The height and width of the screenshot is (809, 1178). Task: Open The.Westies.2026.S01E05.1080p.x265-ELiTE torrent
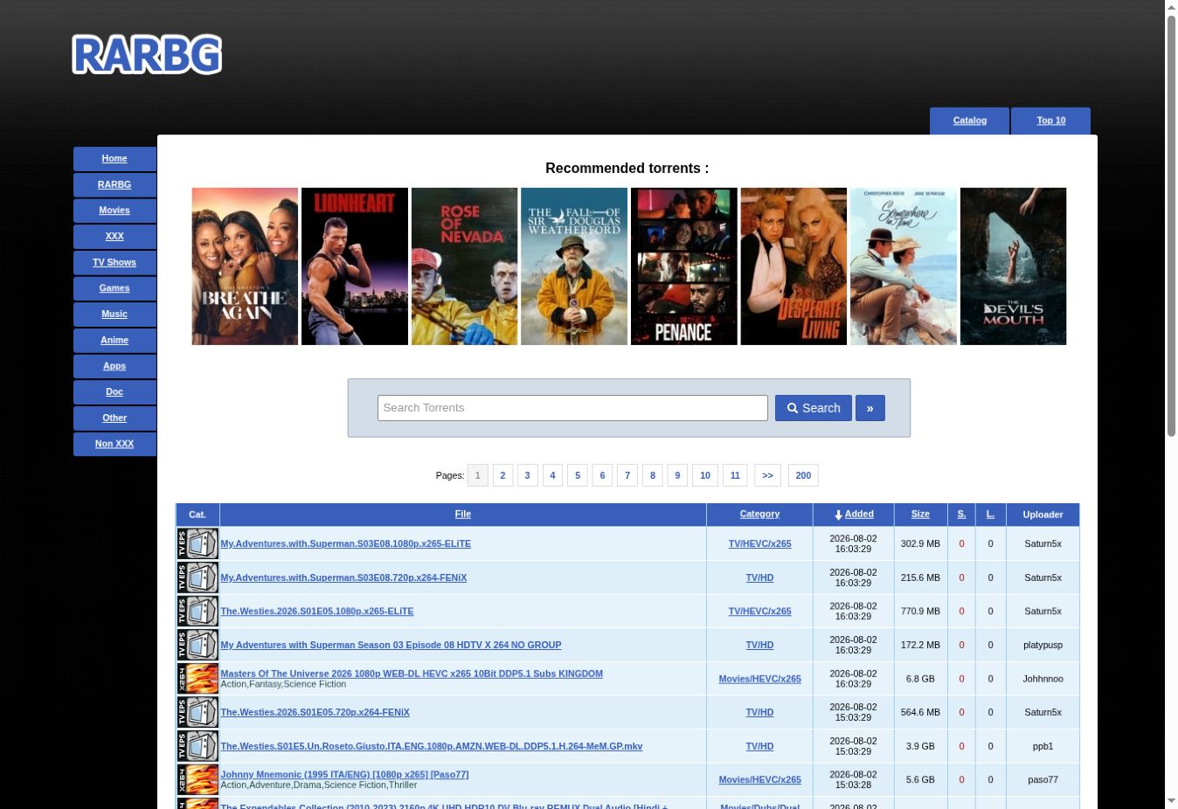[x=317, y=612]
